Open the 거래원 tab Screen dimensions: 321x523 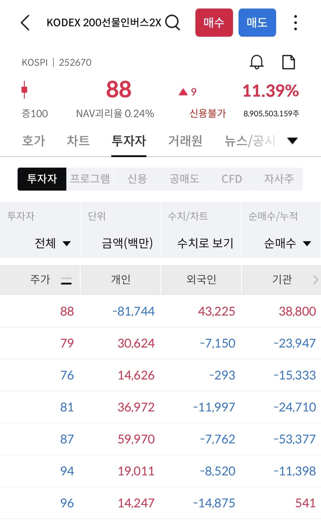pos(185,141)
